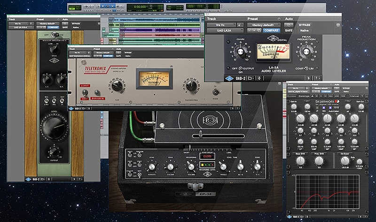
Task: Click the UA logo on EP-34 control panel
Action: pos(207,174)
